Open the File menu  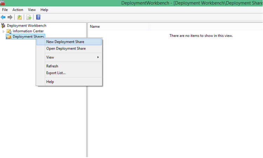pos(5,10)
